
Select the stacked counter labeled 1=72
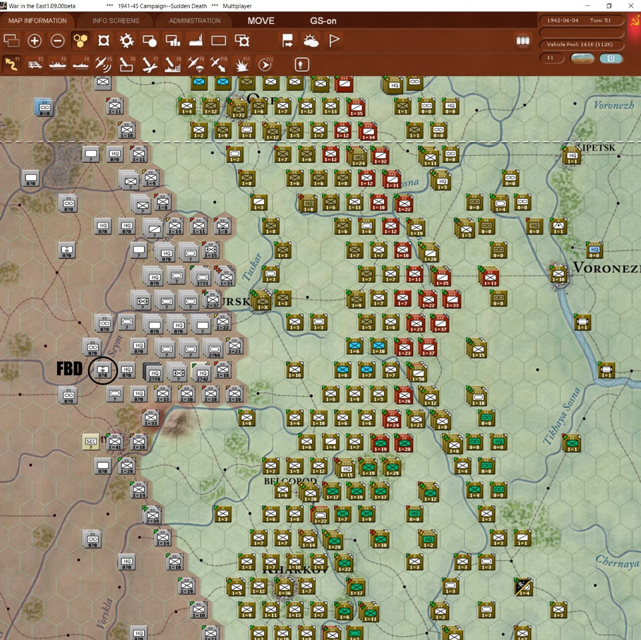click(238, 109)
